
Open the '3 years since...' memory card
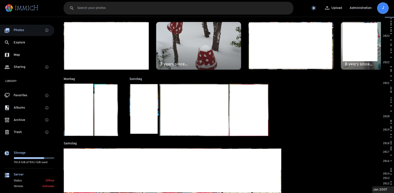199,46
